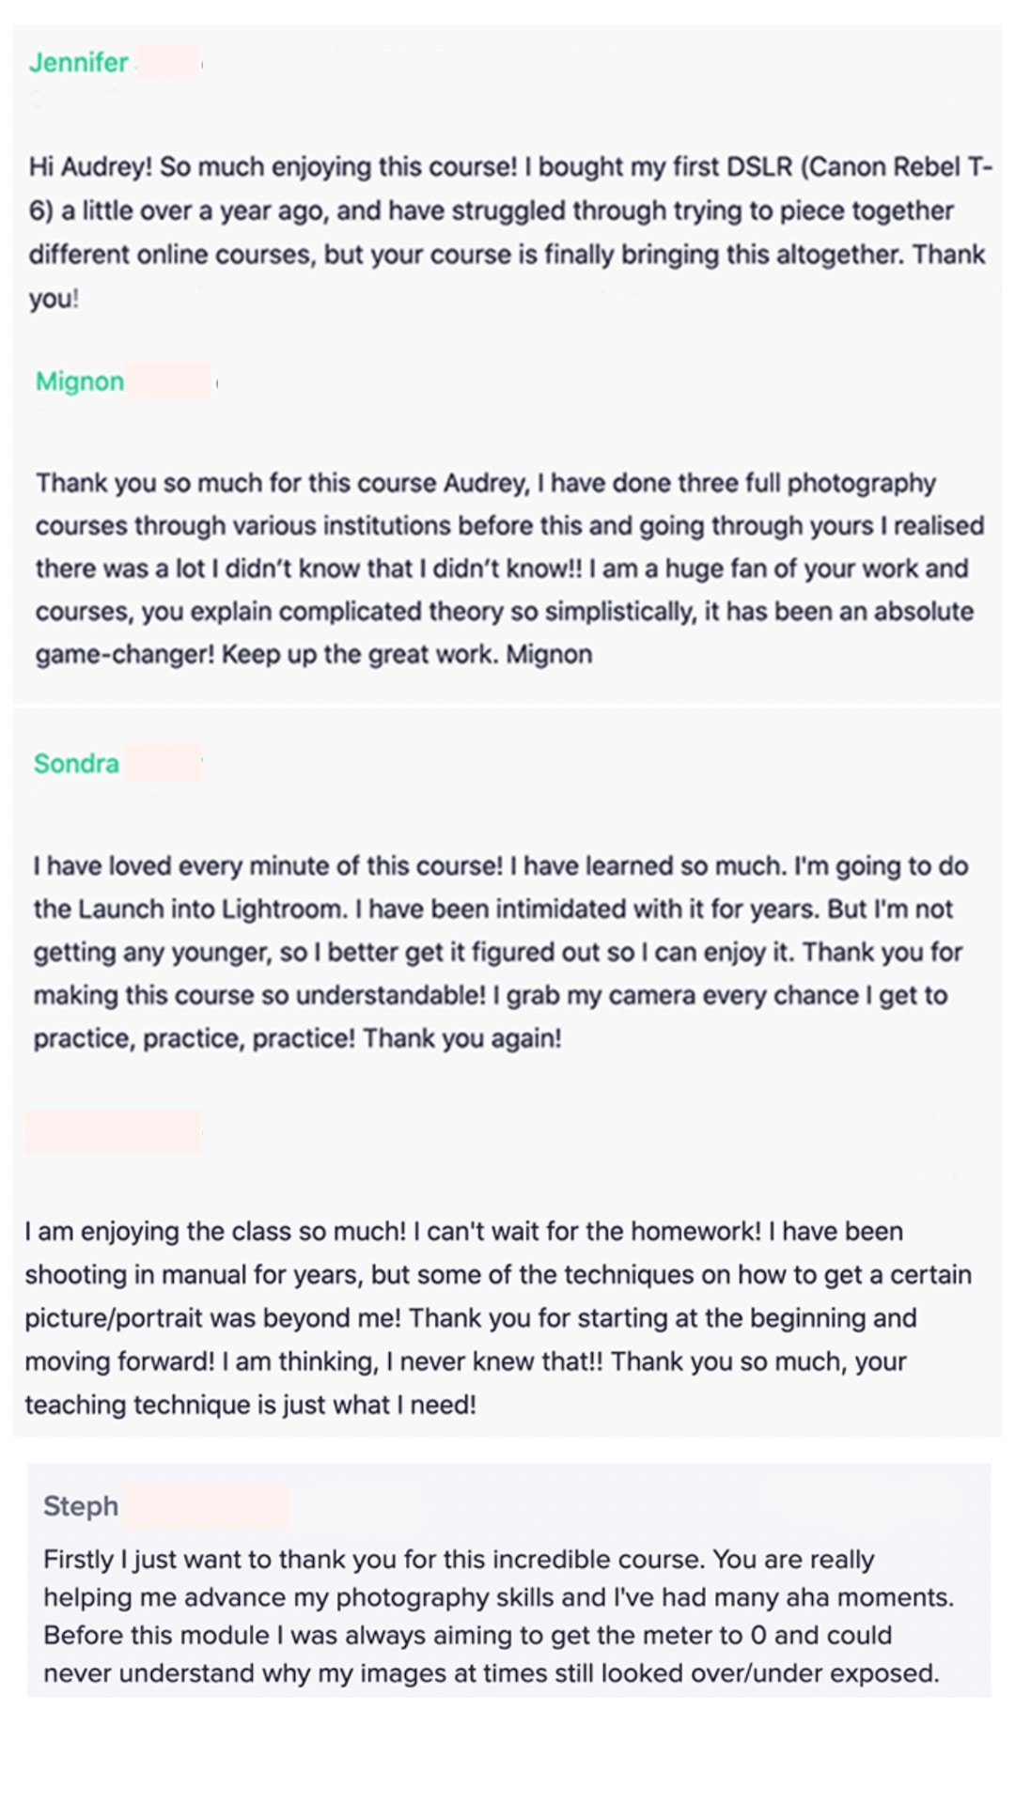The image size is (1015, 1804).
Task: Click Sondra's comment starting 'I have loved'
Action: 501,952
